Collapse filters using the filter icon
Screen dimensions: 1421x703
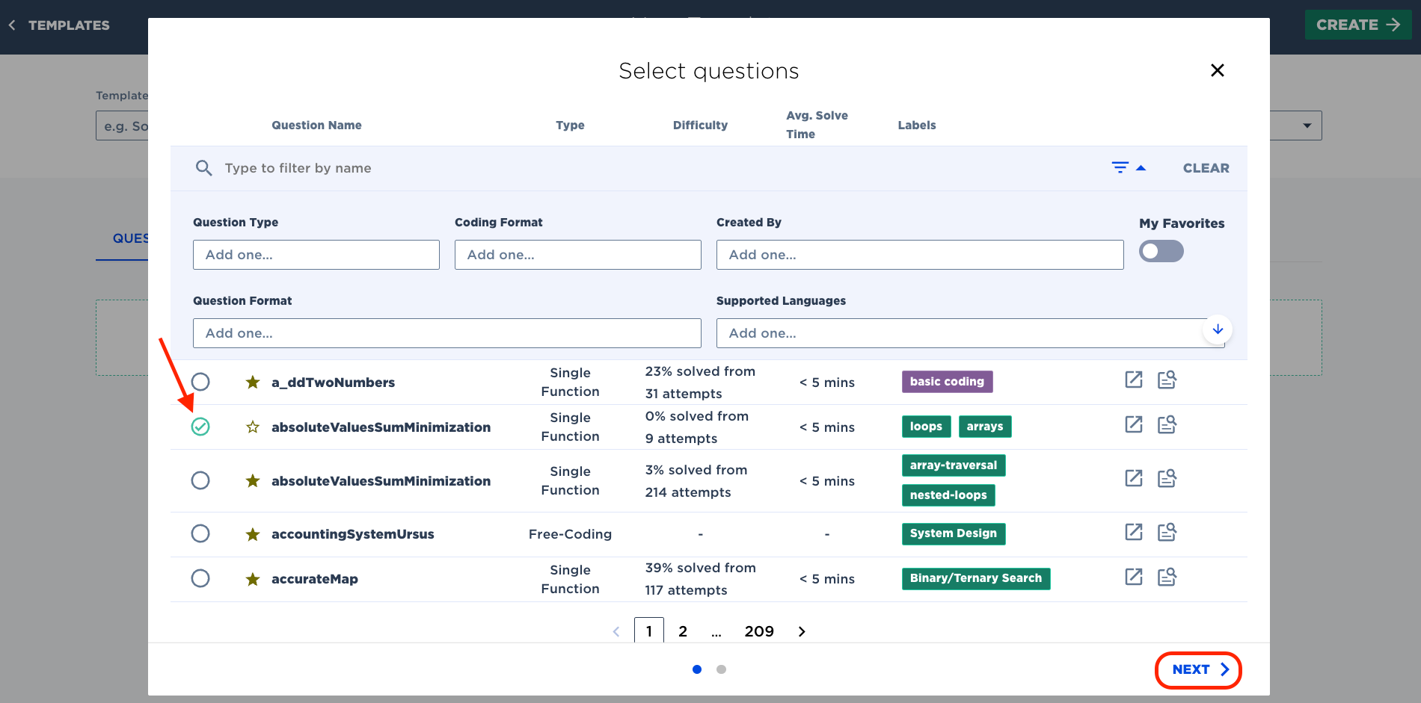pos(1129,168)
